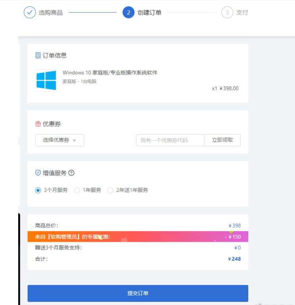
Task: Select the 2年送1年服务 radio option
Action: 110,190
